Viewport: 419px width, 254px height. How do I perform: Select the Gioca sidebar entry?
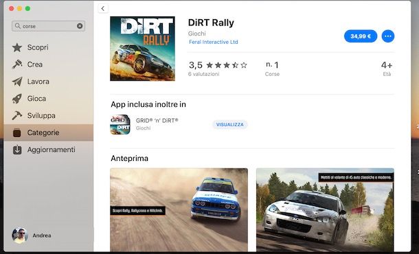(x=48, y=99)
